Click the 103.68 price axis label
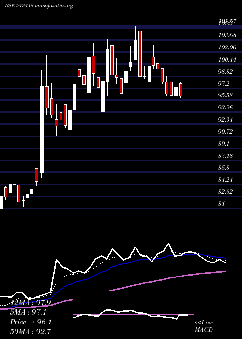The height and width of the screenshot is (339, 242). [x=227, y=35]
